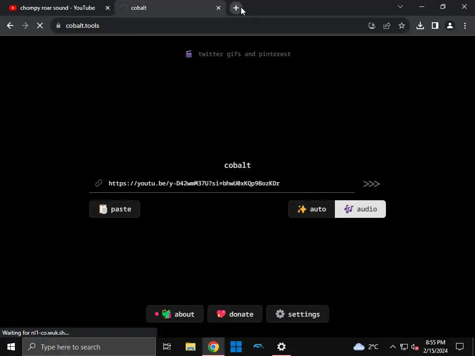Close the cobalt tab
The image size is (475, 356).
(x=218, y=8)
